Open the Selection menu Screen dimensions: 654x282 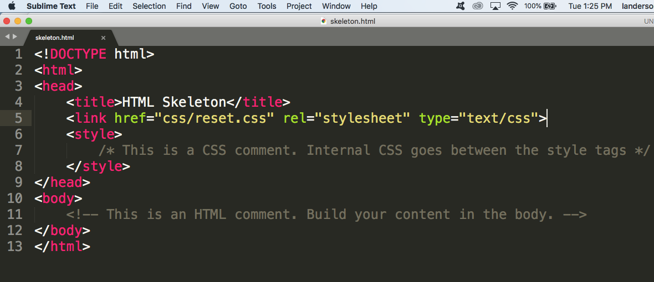pos(149,6)
